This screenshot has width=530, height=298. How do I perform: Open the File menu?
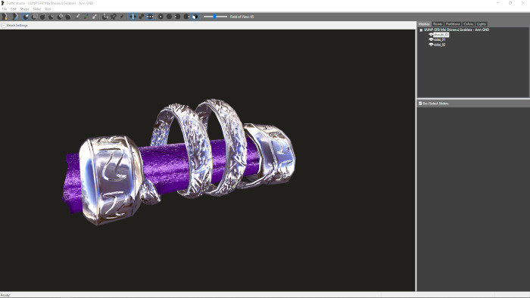click(5, 9)
